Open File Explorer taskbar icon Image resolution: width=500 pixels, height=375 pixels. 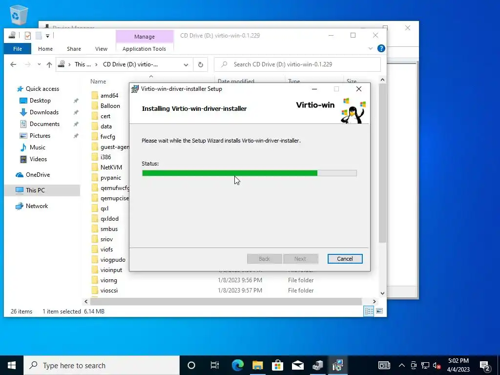coord(258,365)
